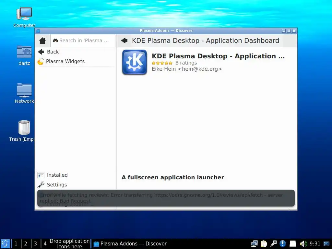
Task: Open the blue update notifier tray icon
Action: 283,244
